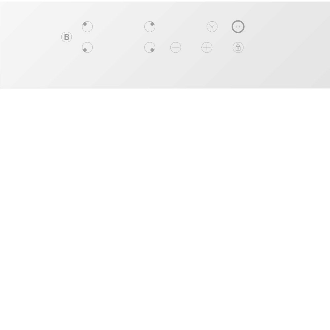Increase heat level with plus button
This screenshot has height=330, width=330.
(x=207, y=47)
